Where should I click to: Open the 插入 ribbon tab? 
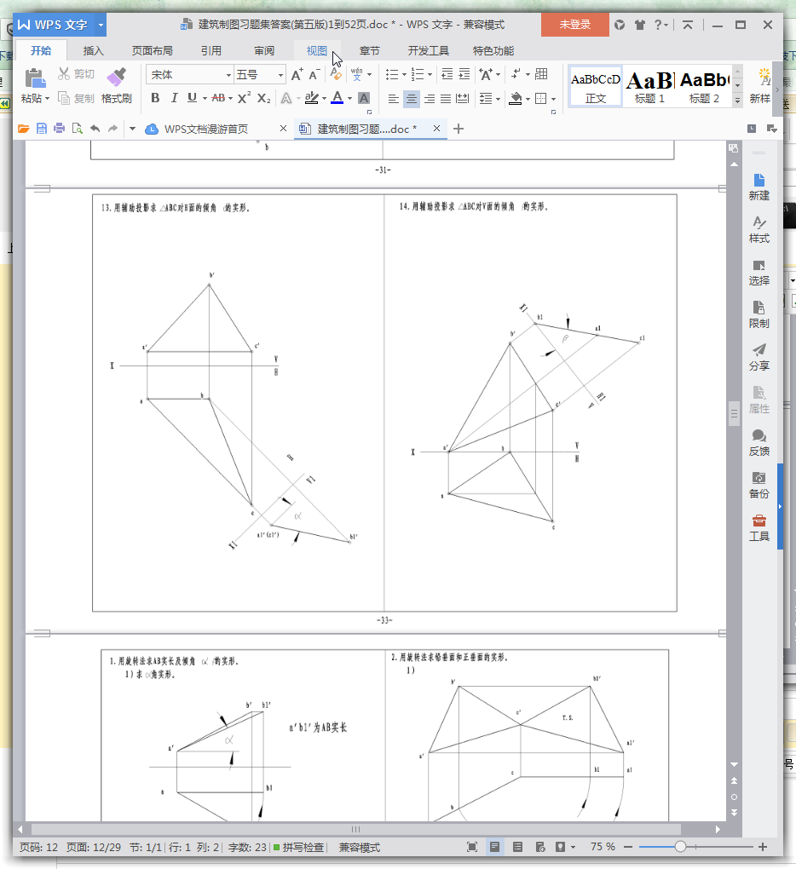93,50
